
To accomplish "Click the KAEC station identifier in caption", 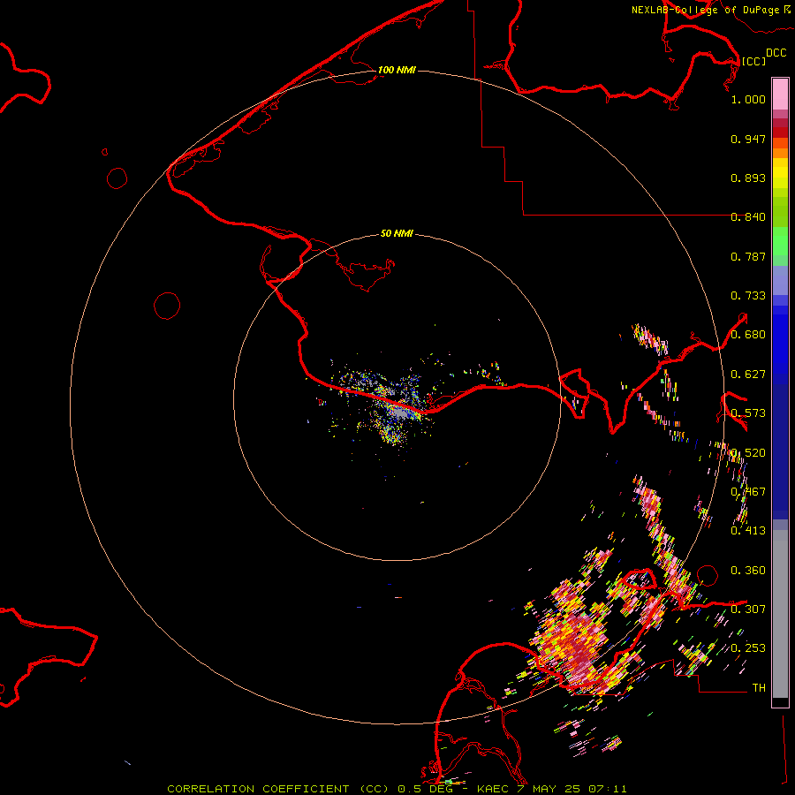I will 492,789.
